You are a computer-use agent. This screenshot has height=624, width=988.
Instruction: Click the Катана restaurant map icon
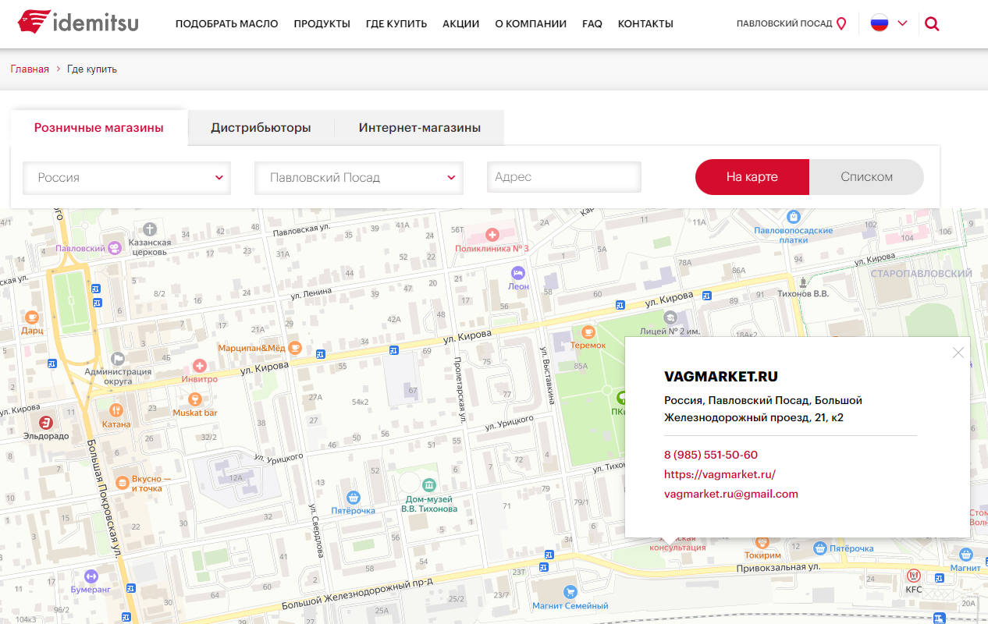coord(116,410)
